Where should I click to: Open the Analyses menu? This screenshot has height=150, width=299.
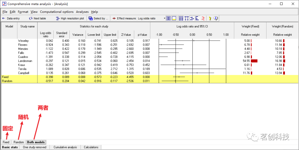point(83,12)
